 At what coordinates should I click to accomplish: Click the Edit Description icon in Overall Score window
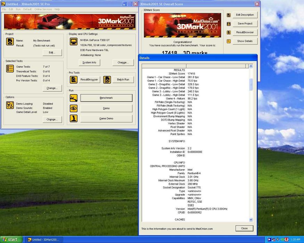(229, 15)
